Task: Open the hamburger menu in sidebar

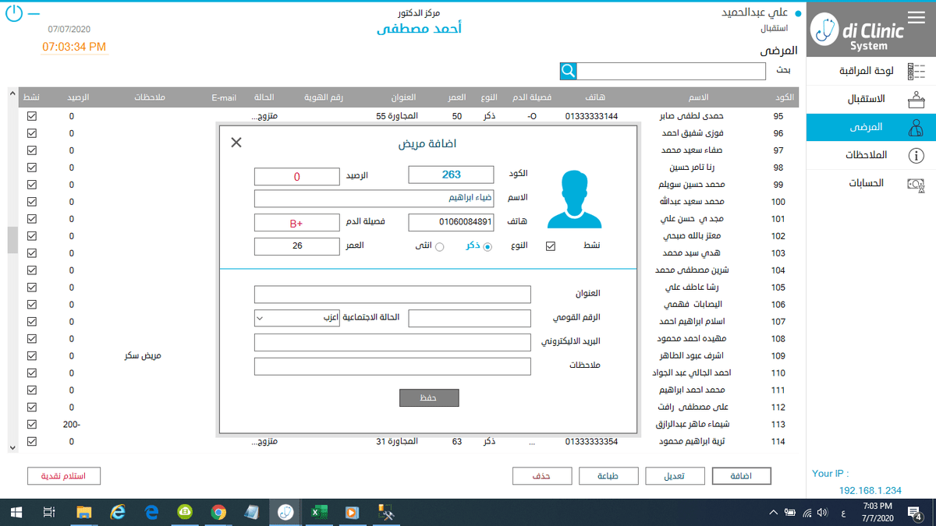Action: click(916, 17)
